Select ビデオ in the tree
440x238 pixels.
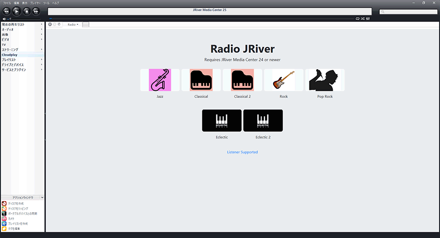[x=5, y=40]
